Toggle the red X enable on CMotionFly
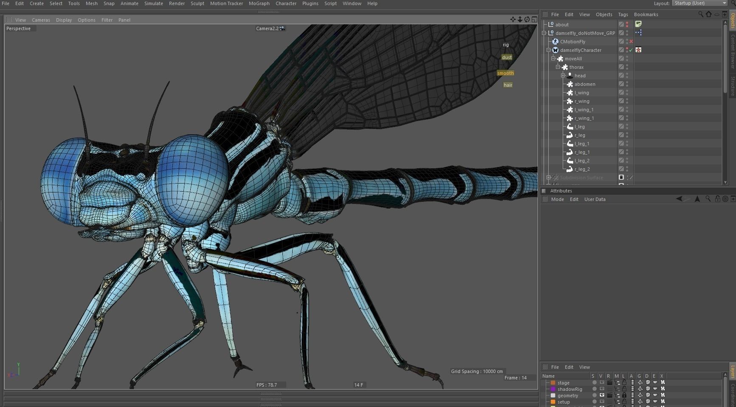Screen dimensions: 736x407 click(x=631, y=41)
